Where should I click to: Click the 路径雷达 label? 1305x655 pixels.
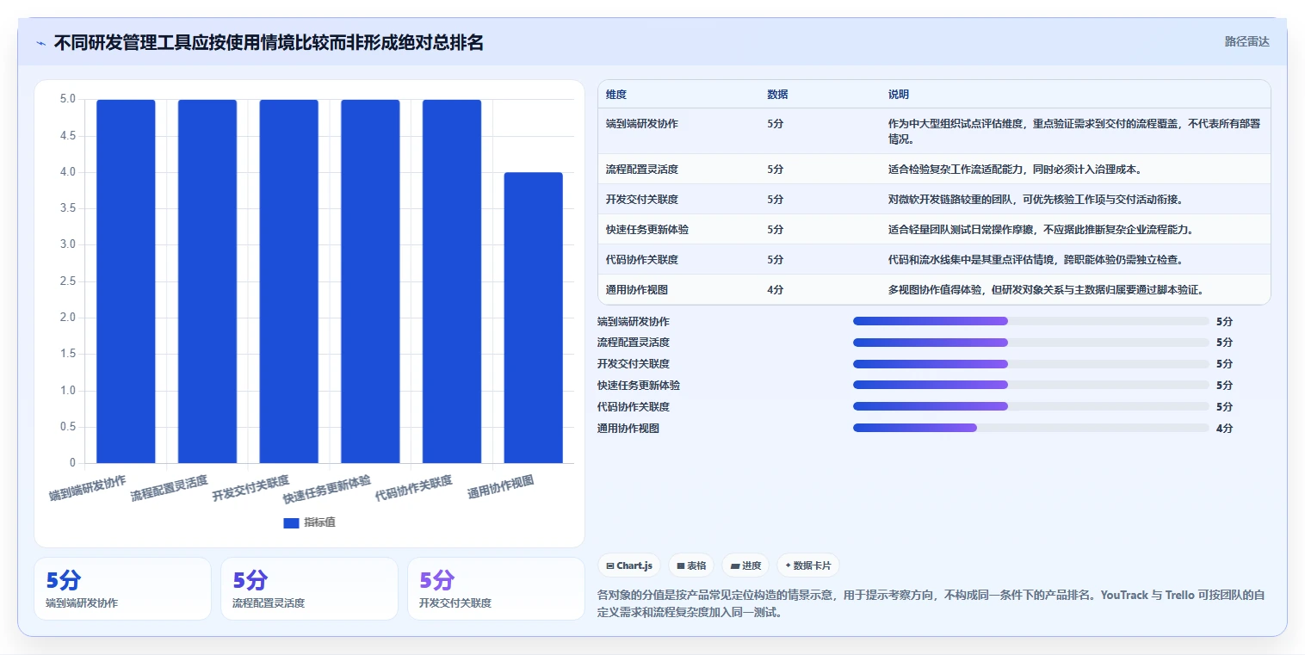tap(1246, 41)
